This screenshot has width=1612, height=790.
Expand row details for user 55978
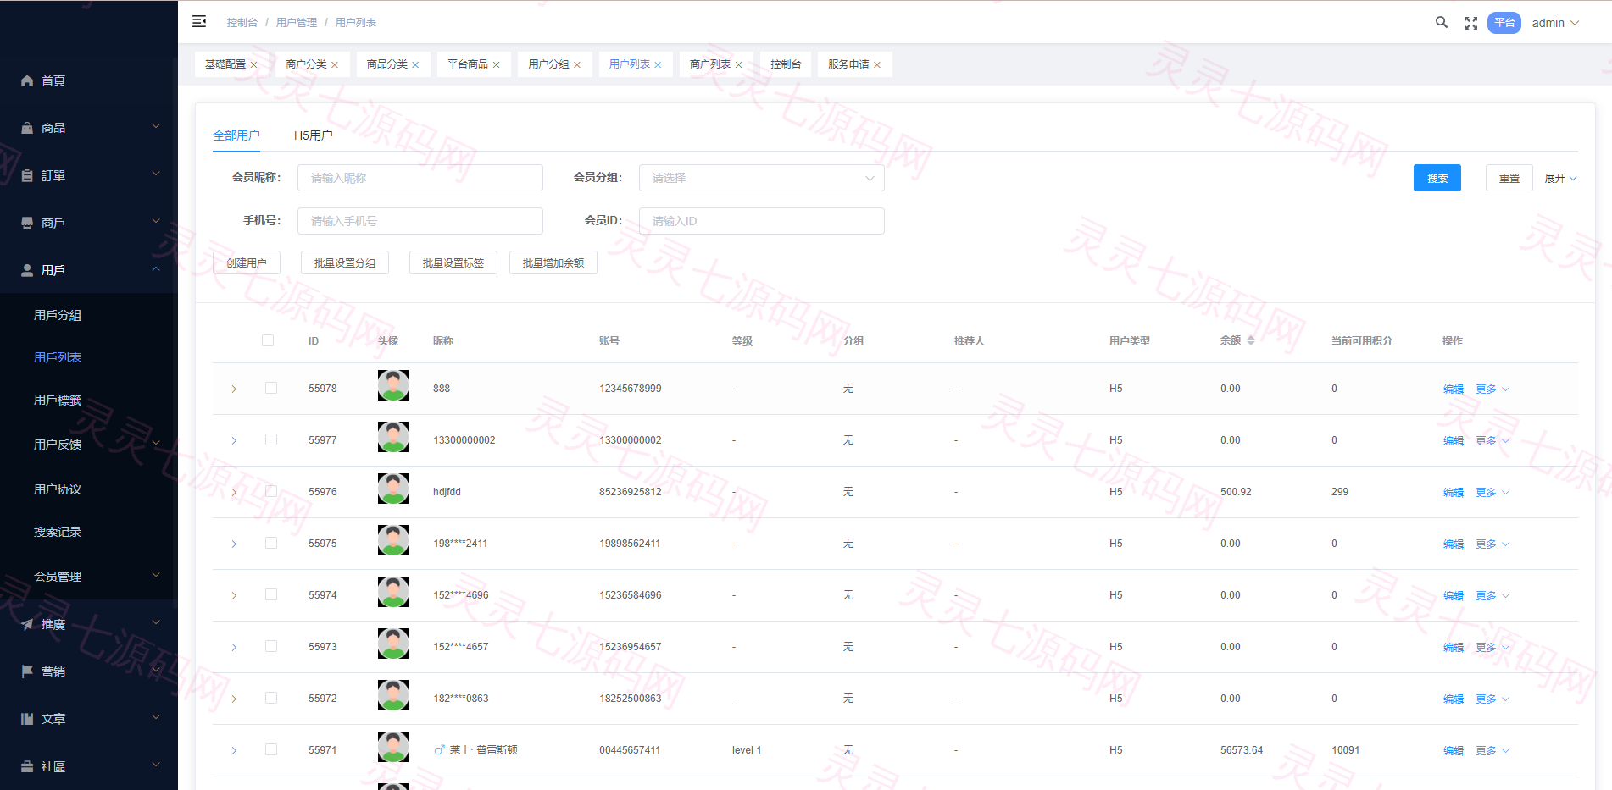[234, 389]
